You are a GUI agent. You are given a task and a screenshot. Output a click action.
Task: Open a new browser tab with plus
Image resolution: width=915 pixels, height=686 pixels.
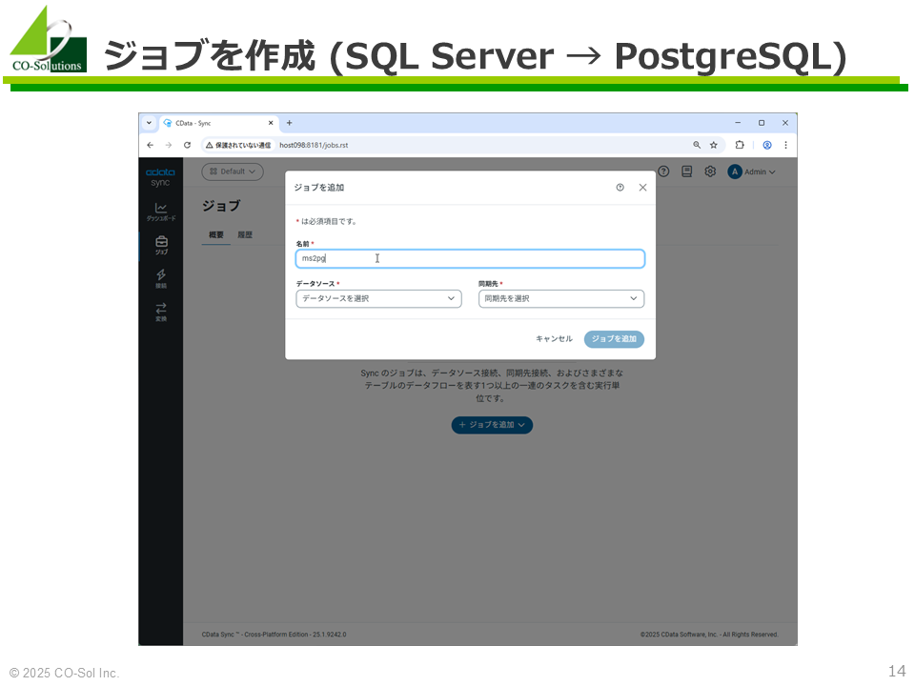point(290,123)
